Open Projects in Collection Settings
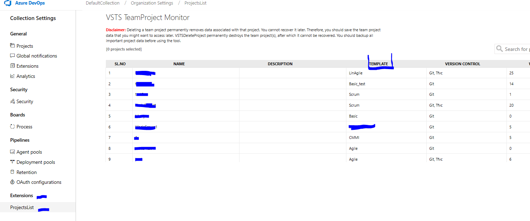This screenshot has width=530, height=221. [25, 46]
